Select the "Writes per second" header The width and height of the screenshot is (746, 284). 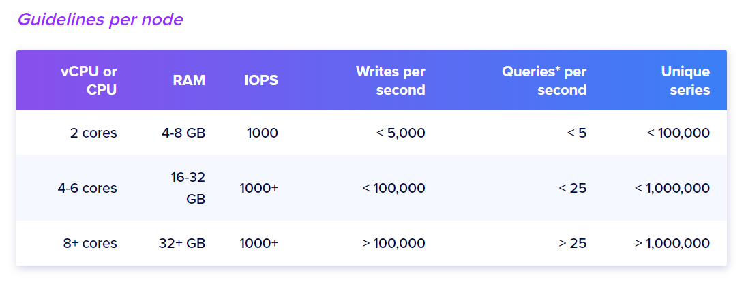[390, 80]
